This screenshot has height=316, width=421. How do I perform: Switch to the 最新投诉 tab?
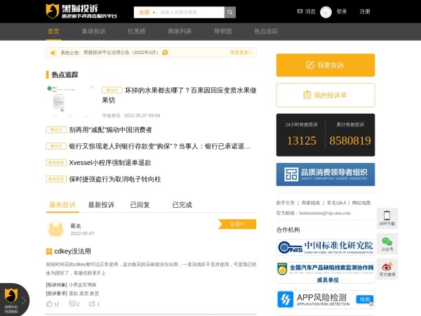tap(101, 205)
